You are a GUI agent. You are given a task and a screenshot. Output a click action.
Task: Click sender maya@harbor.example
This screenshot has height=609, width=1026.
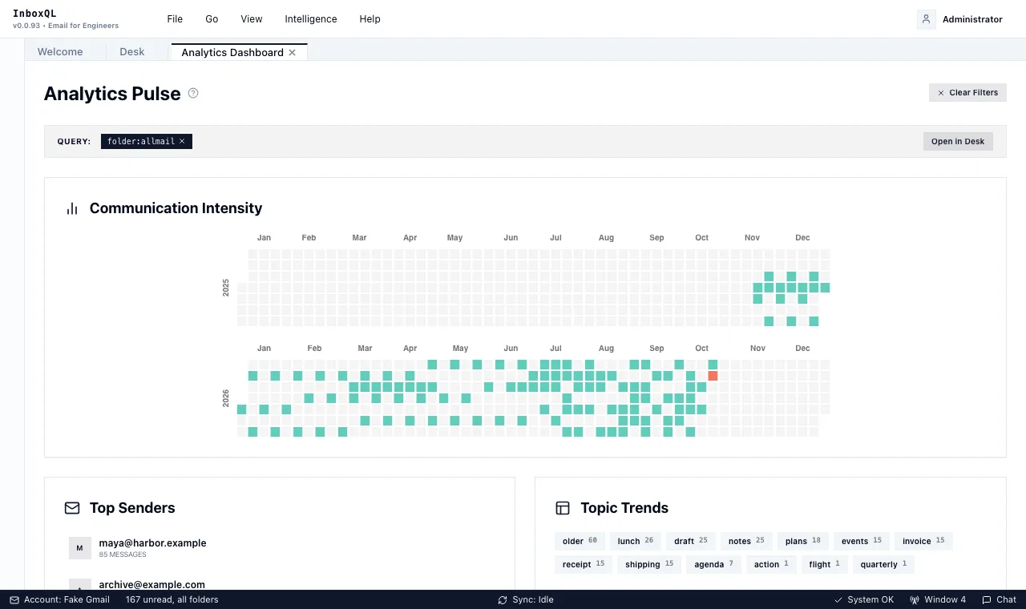pos(152,542)
